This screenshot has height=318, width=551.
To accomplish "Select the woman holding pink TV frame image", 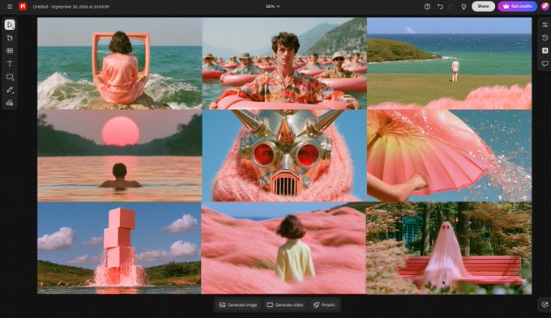I will [119, 64].
